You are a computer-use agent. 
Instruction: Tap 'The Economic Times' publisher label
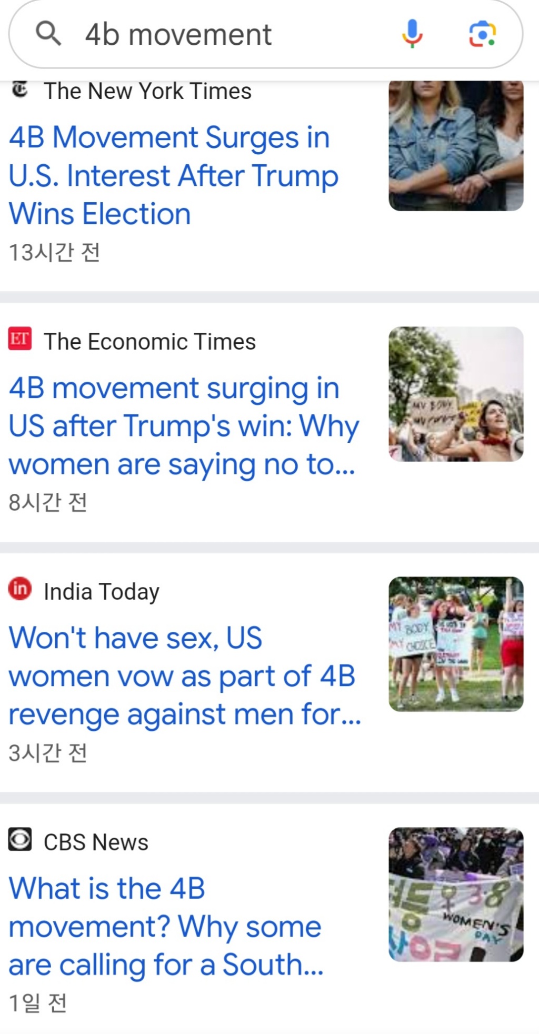tap(149, 341)
